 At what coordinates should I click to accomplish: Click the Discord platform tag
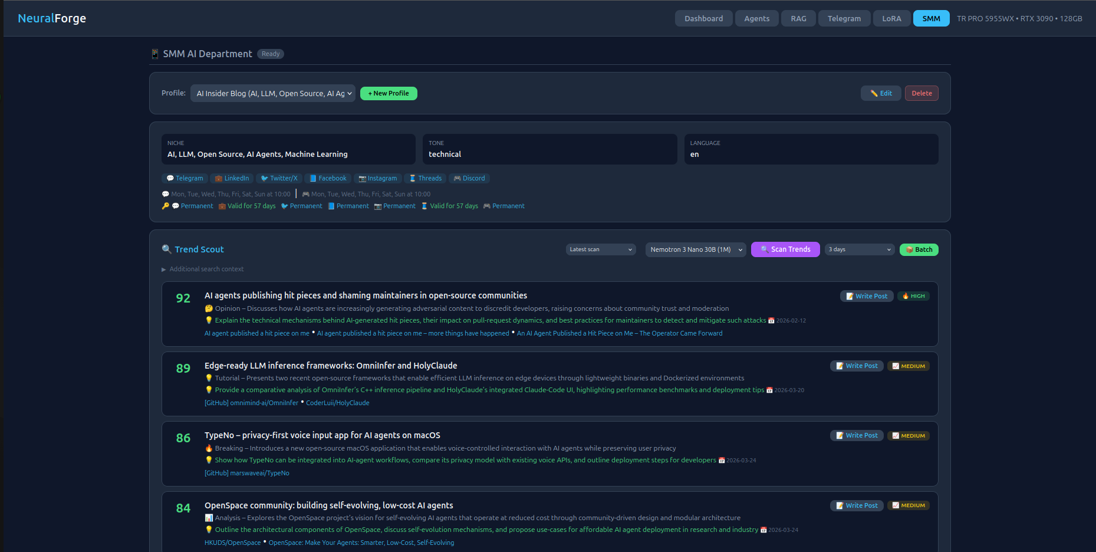click(x=469, y=178)
